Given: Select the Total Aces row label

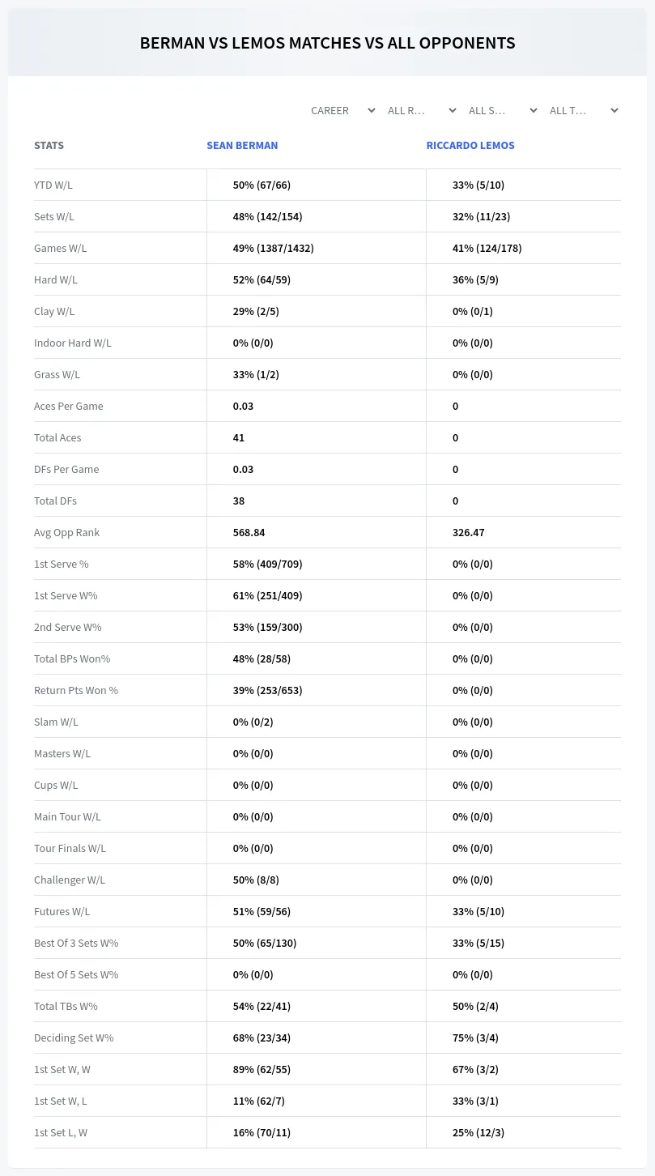Looking at the screenshot, I should pyautogui.click(x=57, y=437).
